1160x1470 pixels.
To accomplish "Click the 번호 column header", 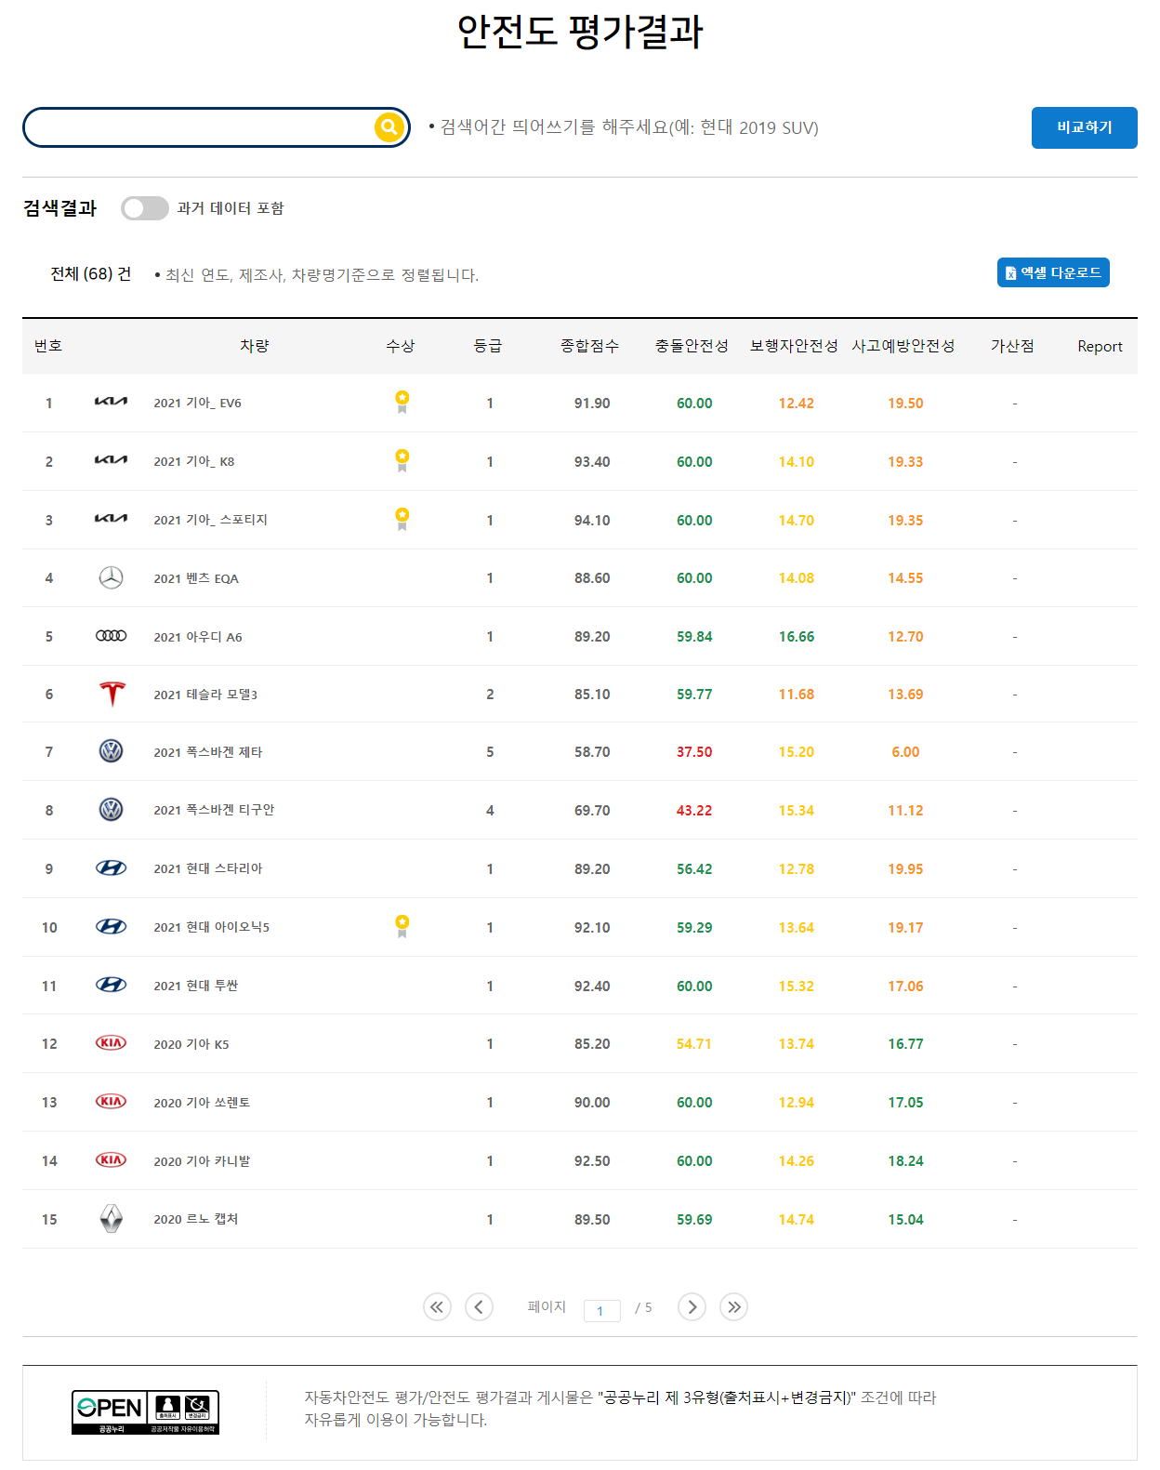I will pos(48,346).
